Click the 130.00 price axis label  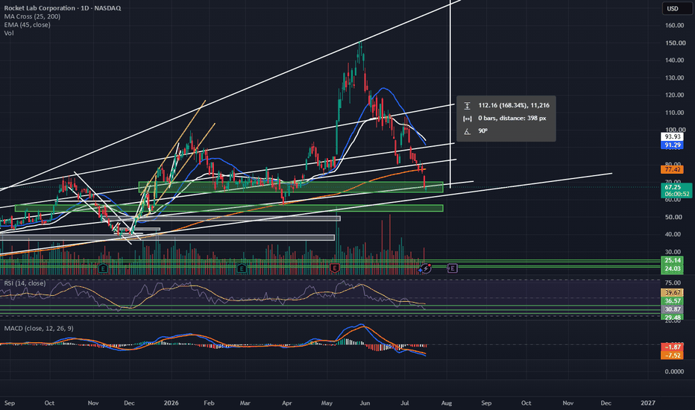click(x=674, y=78)
